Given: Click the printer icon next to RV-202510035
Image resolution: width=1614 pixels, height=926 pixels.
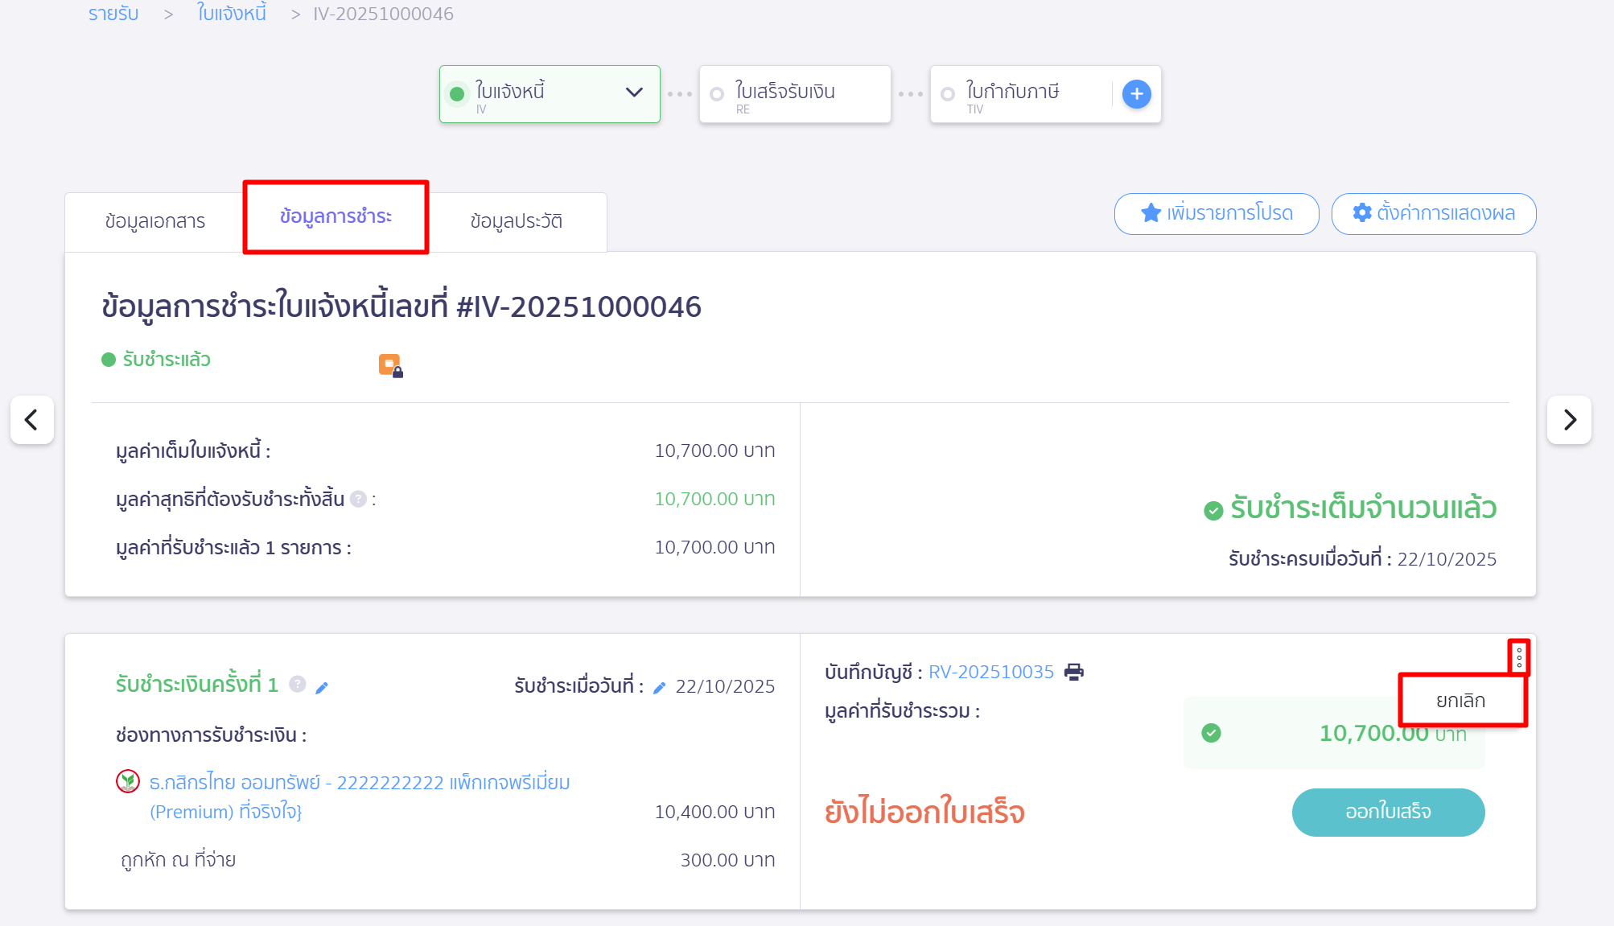Looking at the screenshot, I should coord(1074,672).
